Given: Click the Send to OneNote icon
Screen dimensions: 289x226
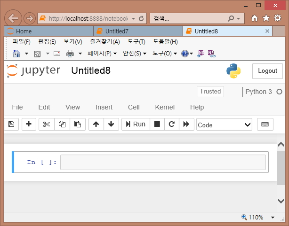Looking at the screenshot, I should [x=201, y=54].
